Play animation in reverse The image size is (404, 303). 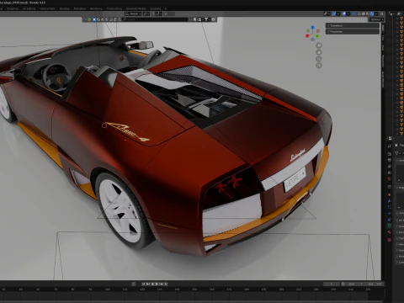152,284
